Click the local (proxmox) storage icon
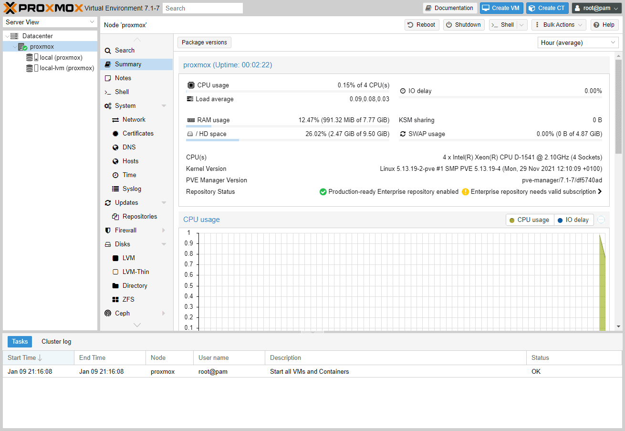This screenshot has width=625, height=431. (32, 57)
